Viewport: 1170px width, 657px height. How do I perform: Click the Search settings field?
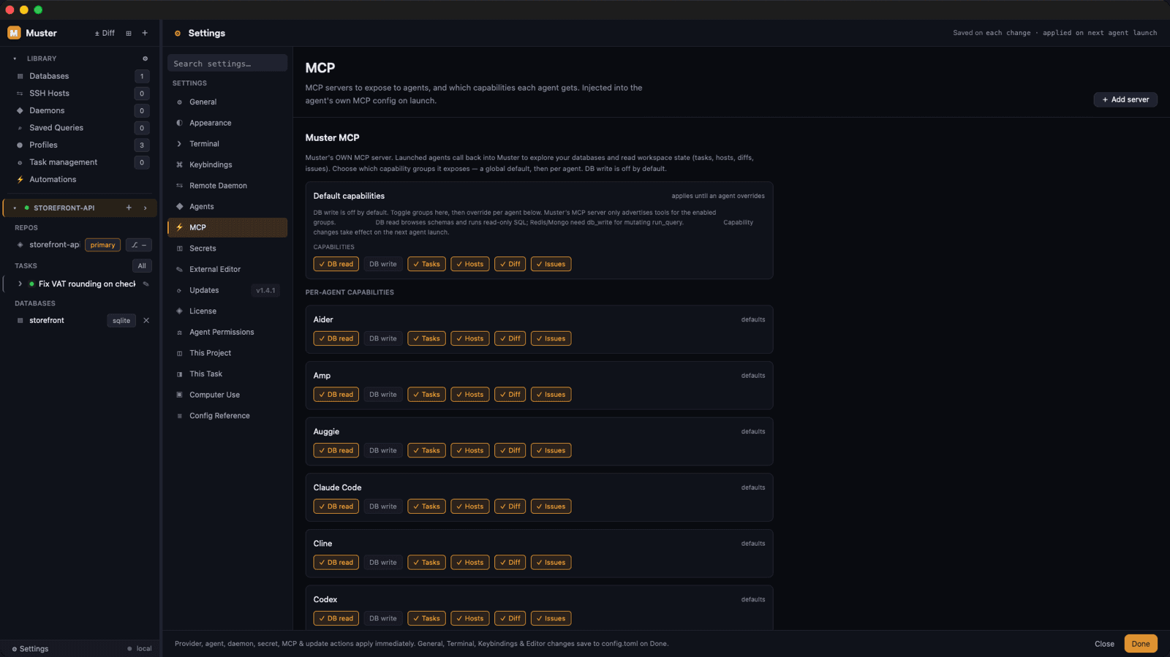click(227, 64)
